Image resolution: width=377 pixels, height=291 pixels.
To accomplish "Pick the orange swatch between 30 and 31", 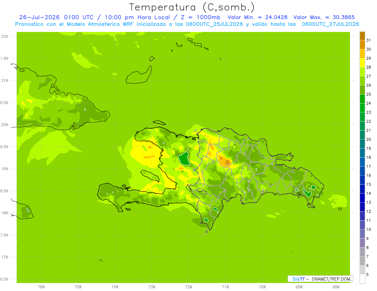I will coord(362,45).
